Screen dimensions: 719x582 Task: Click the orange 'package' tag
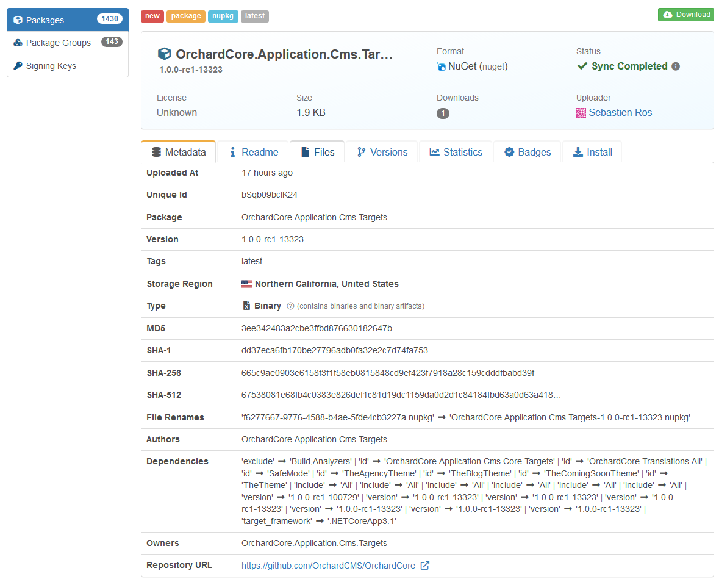[186, 16]
